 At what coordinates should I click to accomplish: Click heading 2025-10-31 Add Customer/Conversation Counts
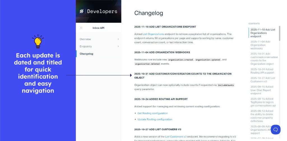(x=183, y=76)
